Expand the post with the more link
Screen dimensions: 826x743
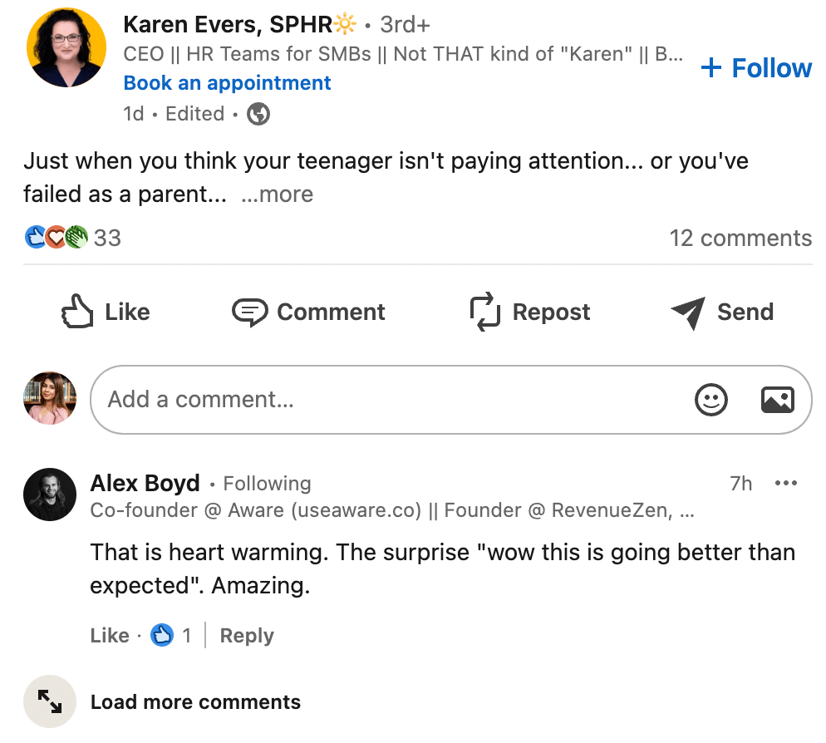pos(278,194)
